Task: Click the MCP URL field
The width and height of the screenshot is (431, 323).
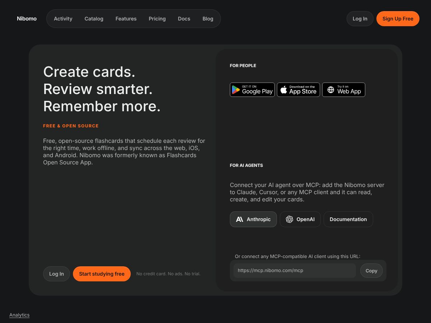Action: click(295, 271)
